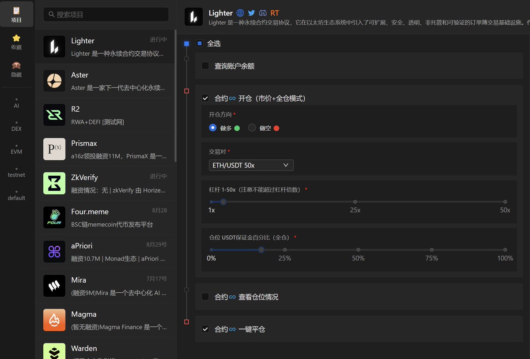Open Aster project title in list
The width and height of the screenshot is (530, 359).
(x=80, y=75)
